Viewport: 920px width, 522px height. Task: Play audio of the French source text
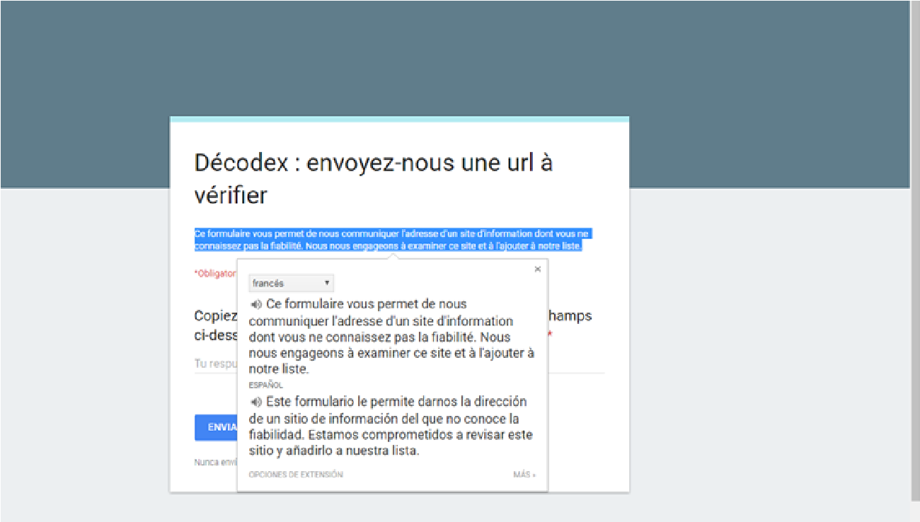256,304
